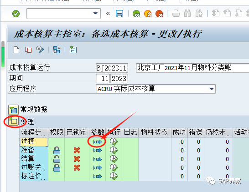This screenshot has height=192, width=249.
Task: Click the Find binoculars icon
Action: (x=187, y=14)
